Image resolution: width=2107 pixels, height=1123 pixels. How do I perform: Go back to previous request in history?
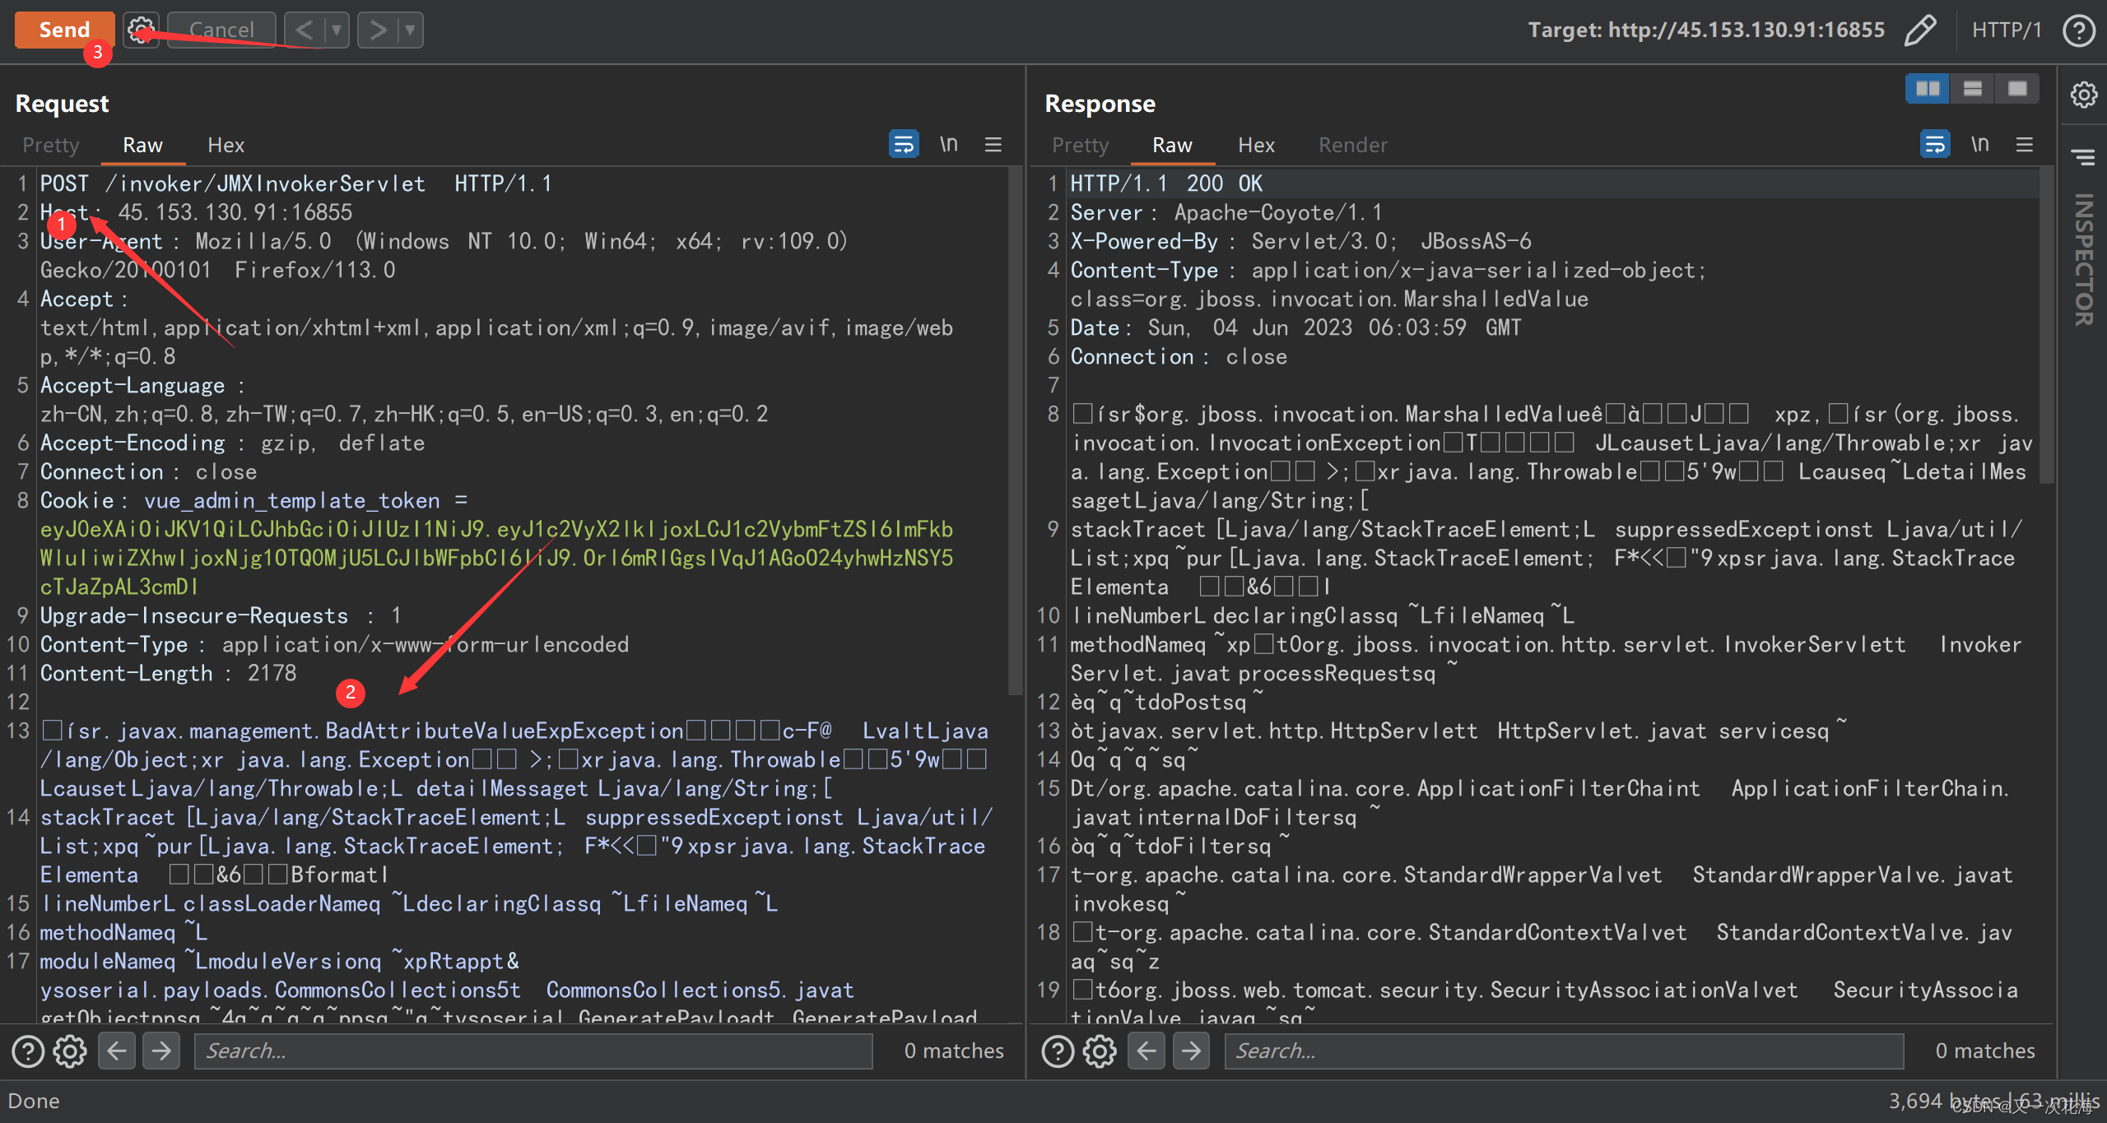[305, 30]
